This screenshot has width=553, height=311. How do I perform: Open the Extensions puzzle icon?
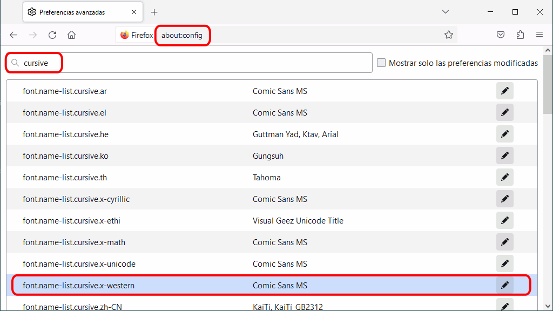pyautogui.click(x=520, y=35)
